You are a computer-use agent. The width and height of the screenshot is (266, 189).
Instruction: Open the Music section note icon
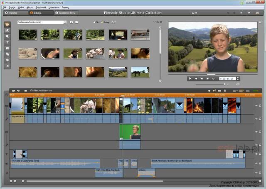point(7,66)
